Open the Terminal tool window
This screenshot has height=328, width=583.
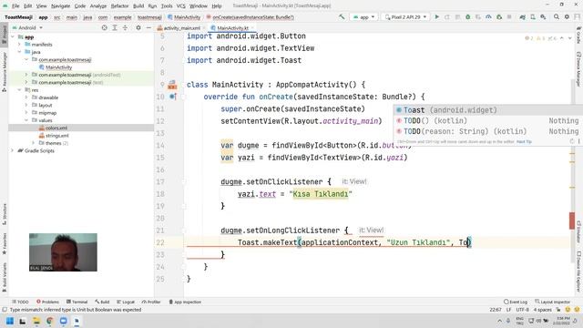77,302
